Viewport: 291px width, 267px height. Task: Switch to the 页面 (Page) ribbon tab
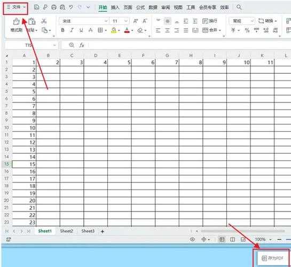pyautogui.click(x=128, y=7)
